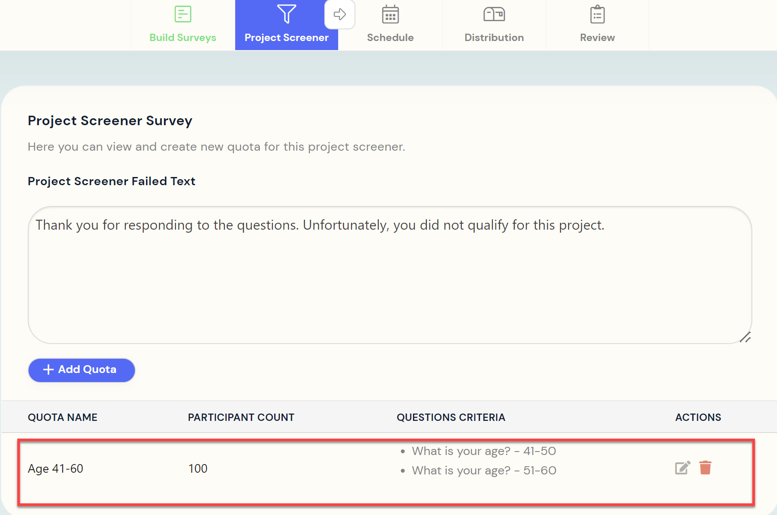Delete the Age 41-60 quota
Viewport: 777px width, 515px height.
[x=705, y=468]
